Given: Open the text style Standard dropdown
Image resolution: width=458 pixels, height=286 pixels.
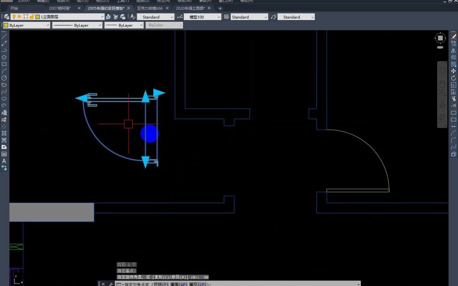Looking at the screenshot, I should pyautogui.click(x=156, y=17).
